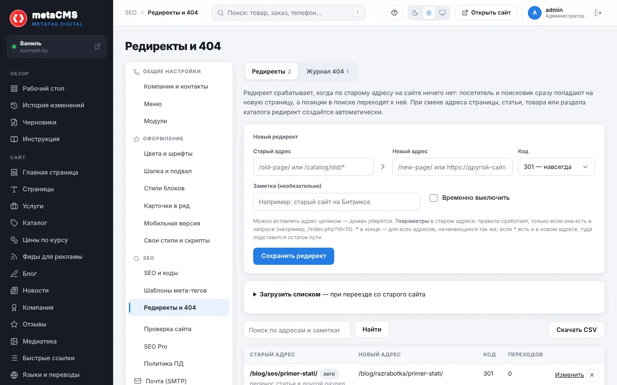This screenshot has height=385, width=617.
Task: Go to Главная страница section
Action: click(x=57, y=172)
